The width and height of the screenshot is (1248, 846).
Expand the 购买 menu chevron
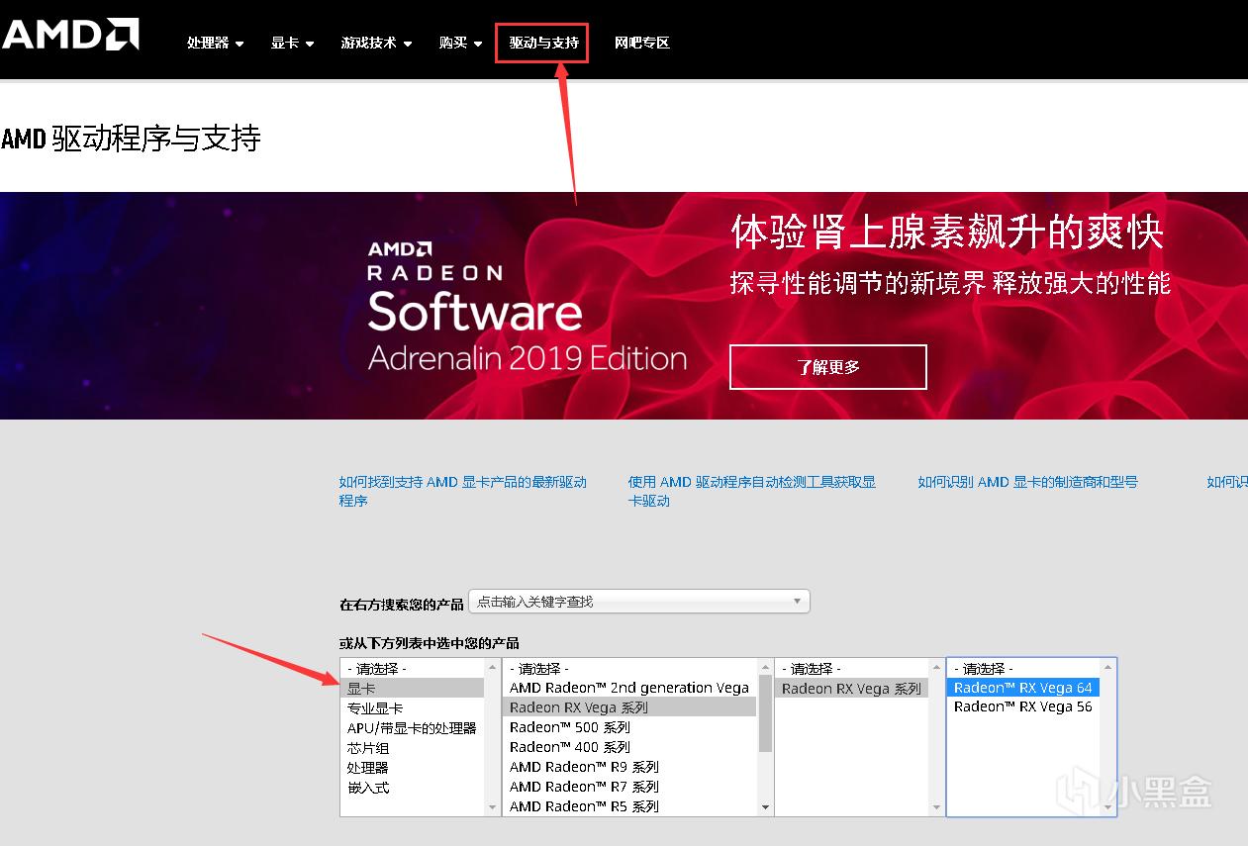[x=476, y=43]
